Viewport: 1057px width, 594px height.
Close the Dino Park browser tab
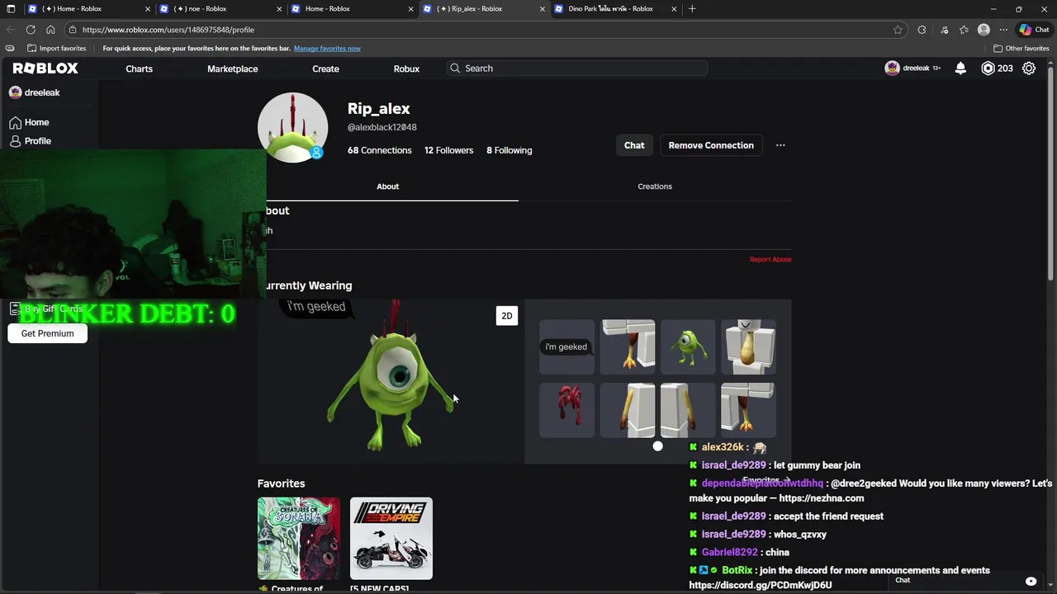(674, 9)
